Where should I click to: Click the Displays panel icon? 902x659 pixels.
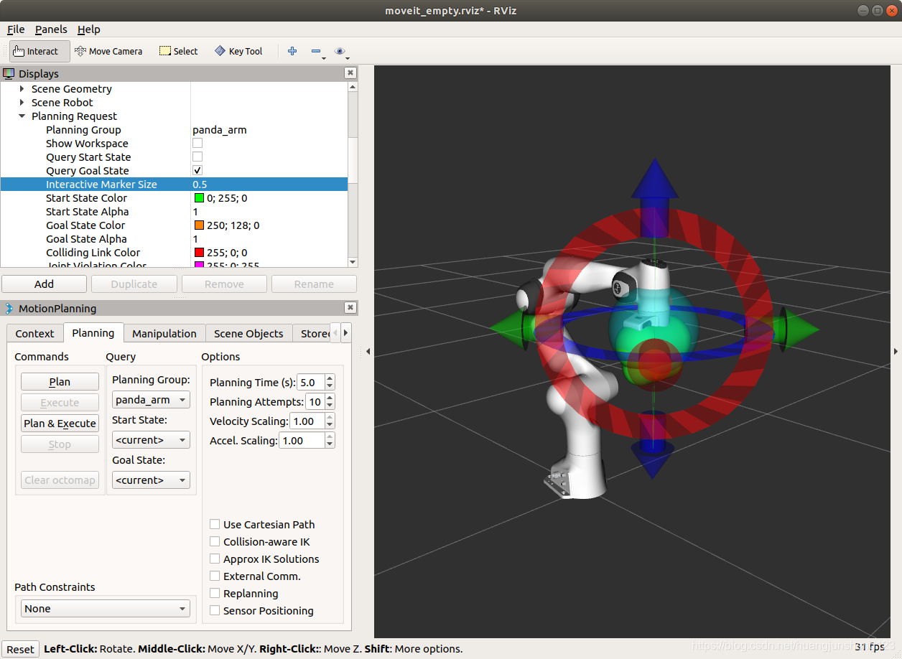tap(9, 73)
